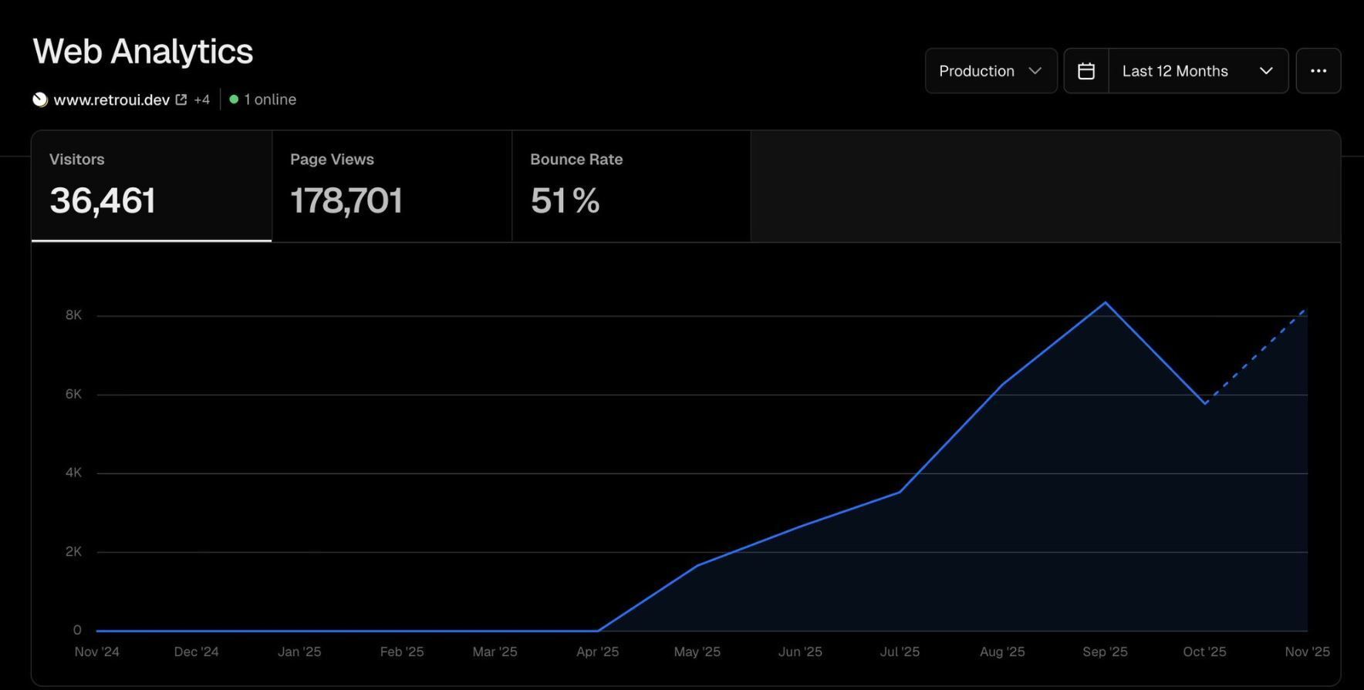Screen dimensions: 1364x690
Task: Click the 51% bounce rate value
Action: pyautogui.click(x=565, y=200)
